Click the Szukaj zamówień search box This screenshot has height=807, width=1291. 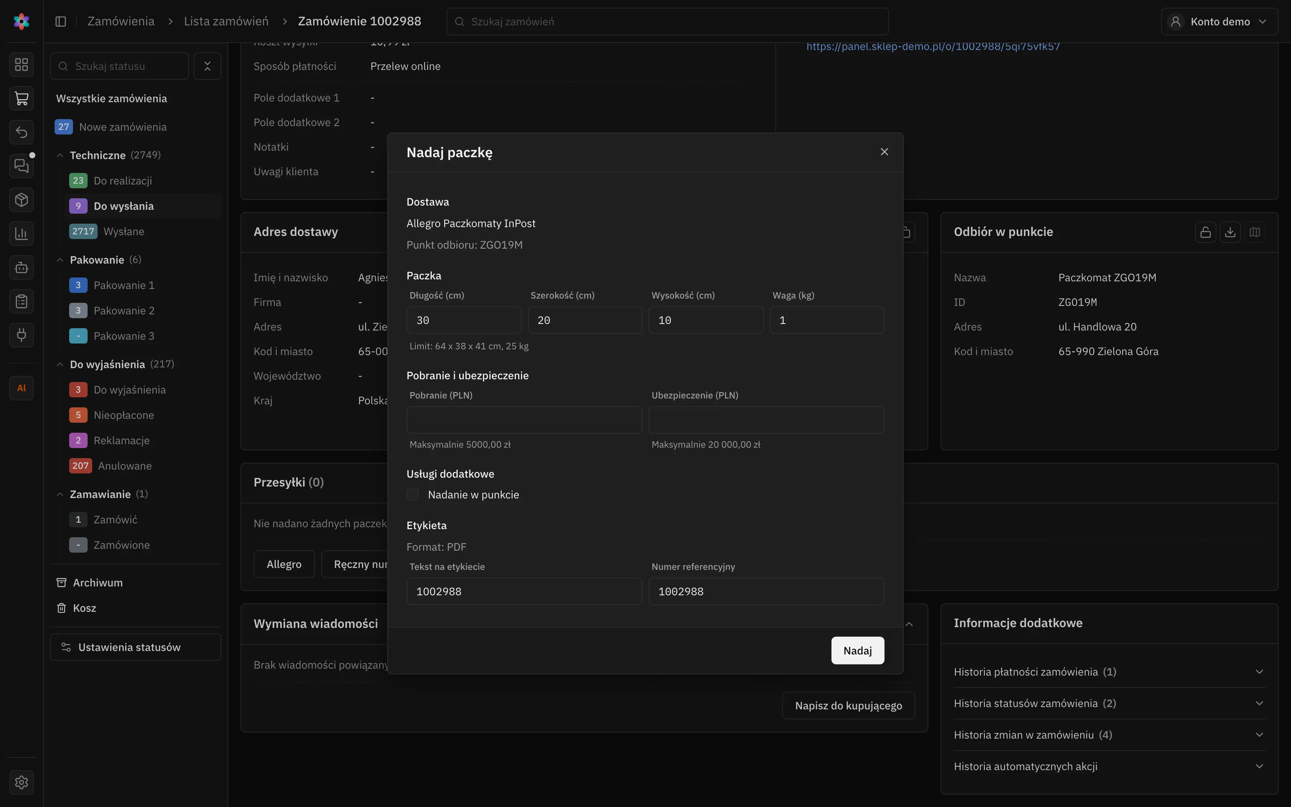[x=667, y=22]
